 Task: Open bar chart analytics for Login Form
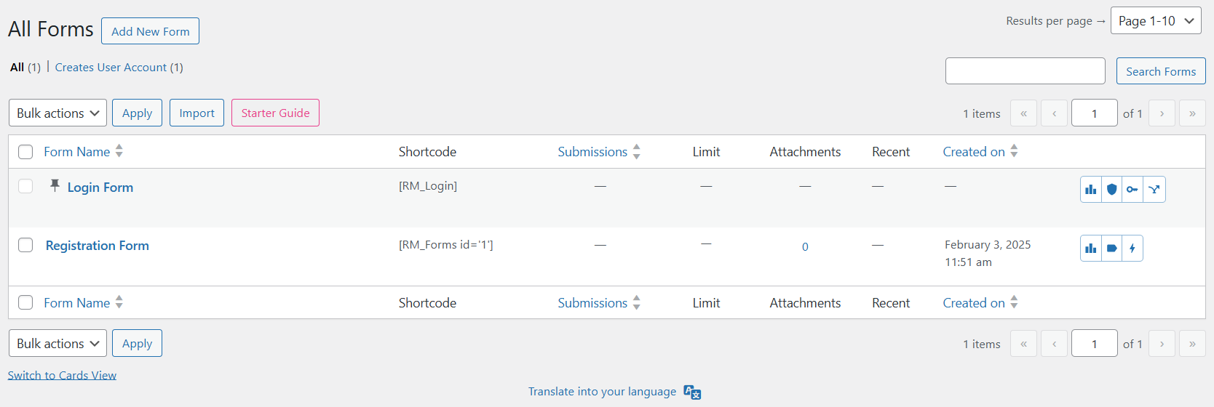[x=1090, y=190]
